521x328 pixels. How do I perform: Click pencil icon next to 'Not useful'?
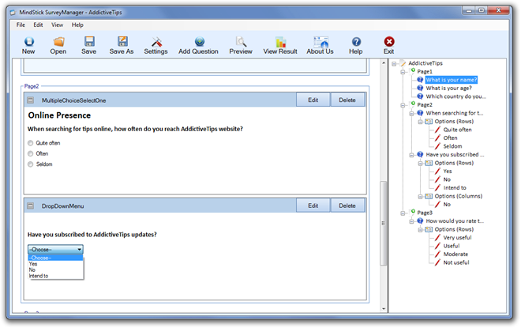(x=437, y=262)
